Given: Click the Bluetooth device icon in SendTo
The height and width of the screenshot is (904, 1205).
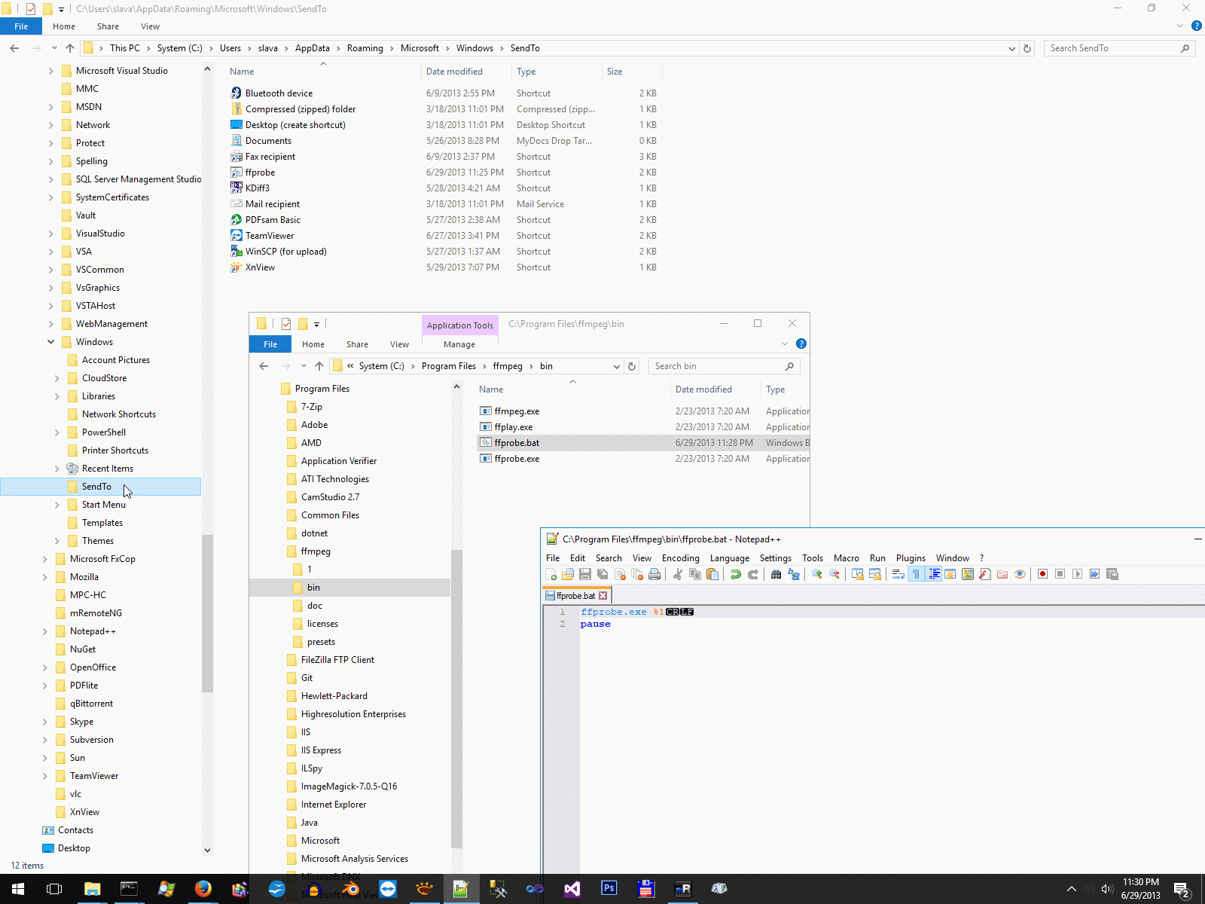Looking at the screenshot, I should pos(236,93).
